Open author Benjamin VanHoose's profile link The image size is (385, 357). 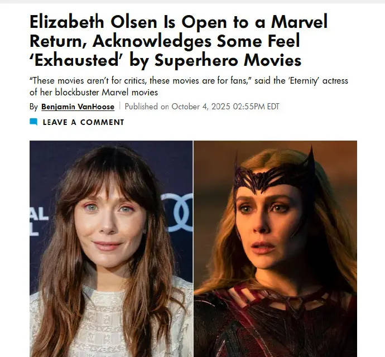pos(78,107)
